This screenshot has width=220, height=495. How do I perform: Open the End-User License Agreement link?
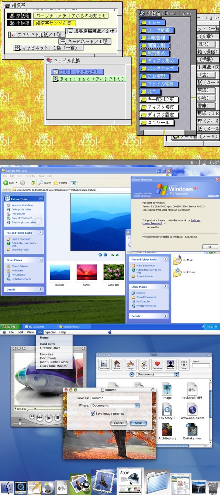172,222
